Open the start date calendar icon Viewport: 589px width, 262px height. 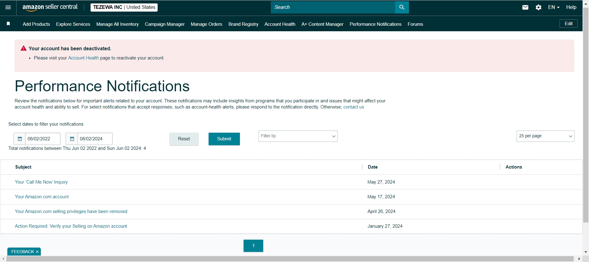click(x=20, y=139)
